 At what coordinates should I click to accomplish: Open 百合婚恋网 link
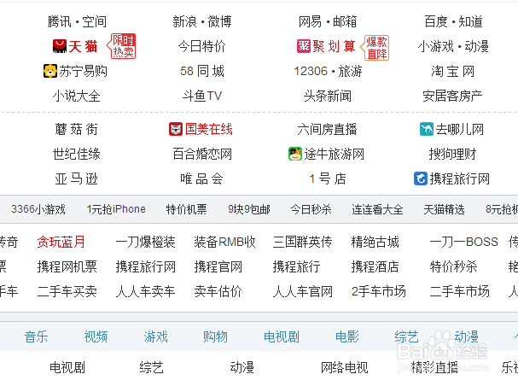202,154
